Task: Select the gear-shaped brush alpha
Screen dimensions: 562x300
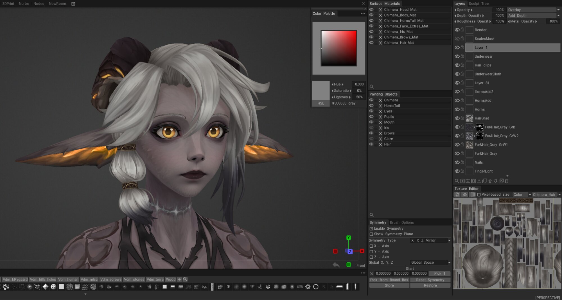Action: (308, 287)
